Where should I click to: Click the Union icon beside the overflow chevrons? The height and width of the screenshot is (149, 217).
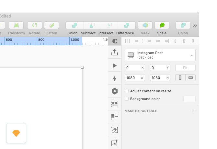pos(183,25)
